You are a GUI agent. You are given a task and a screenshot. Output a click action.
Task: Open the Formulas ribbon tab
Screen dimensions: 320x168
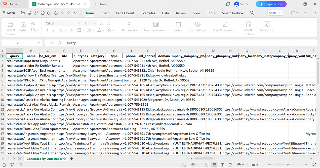coord(148,13)
